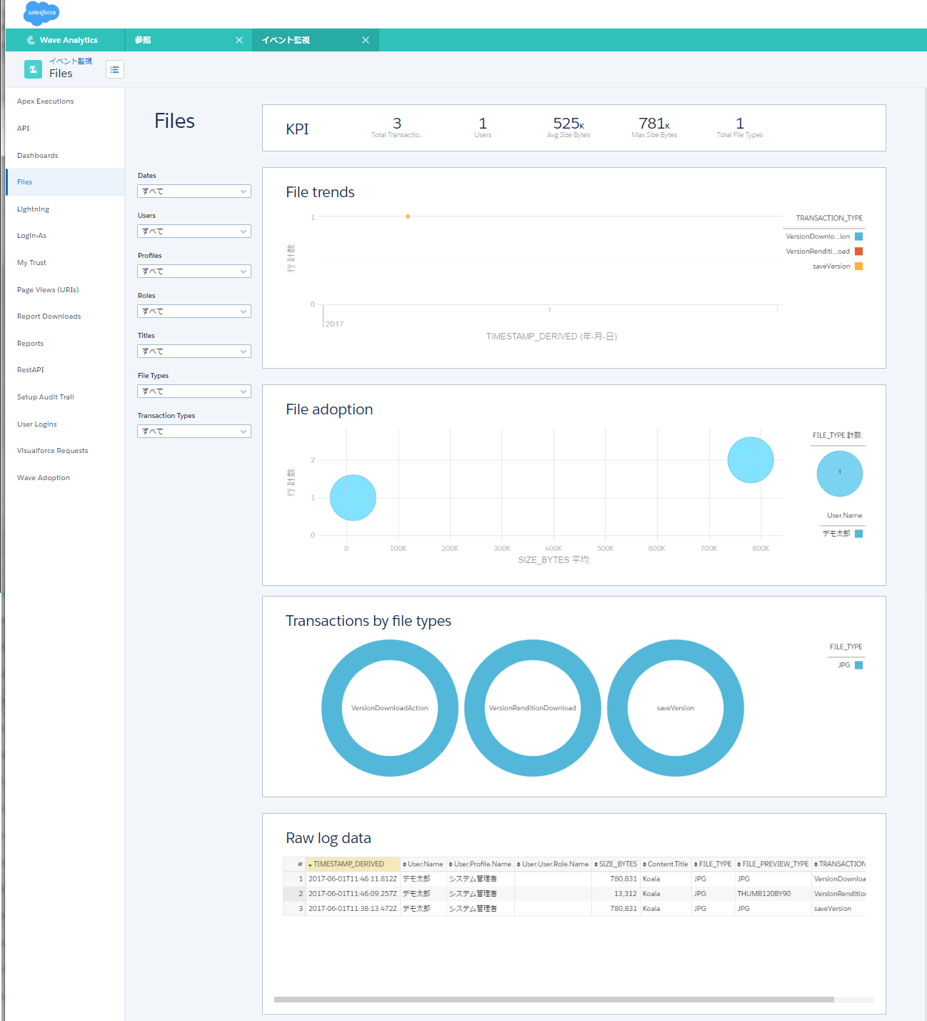927x1021 pixels.
Task: Close the 参照 tab
Action: 239,40
